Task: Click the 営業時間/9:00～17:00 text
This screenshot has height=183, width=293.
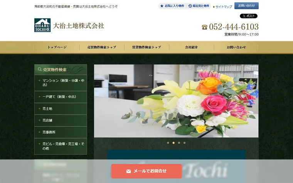Action: [x=241, y=34]
